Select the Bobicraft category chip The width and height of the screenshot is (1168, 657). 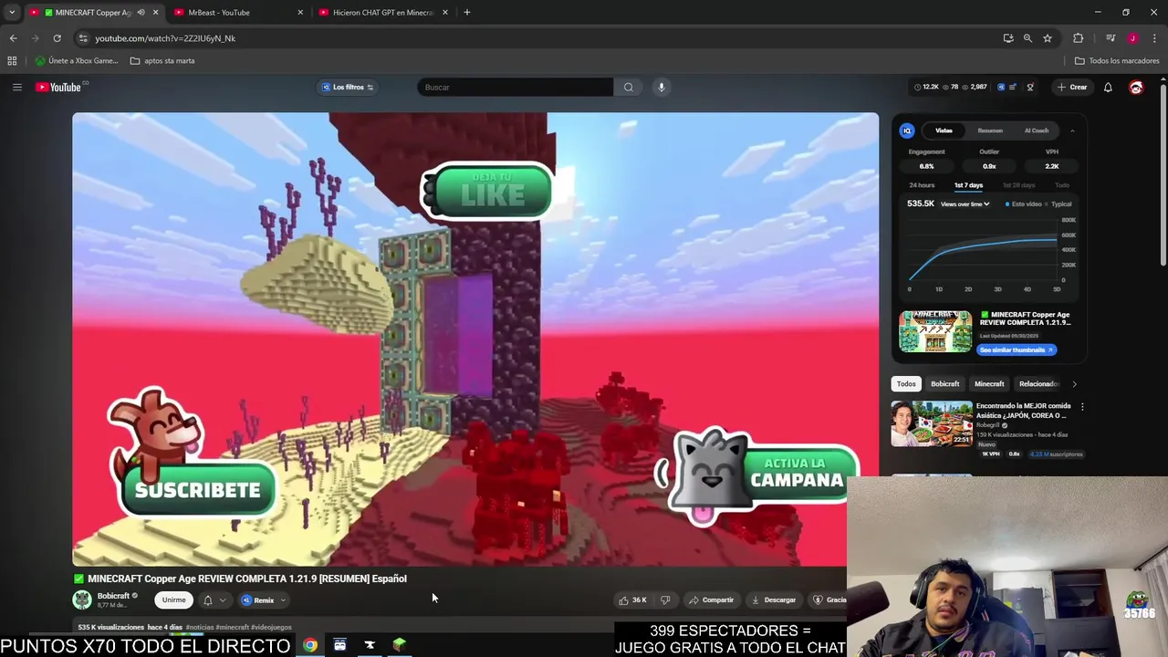pyautogui.click(x=944, y=384)
